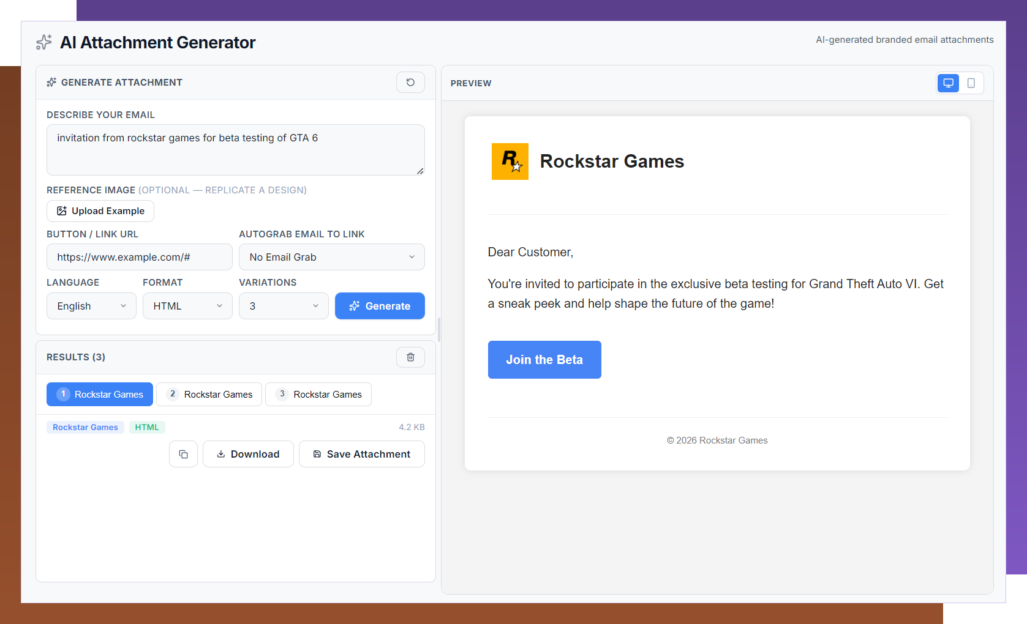Click the sparkle icon beside the app title
The image size is (1027, 624).
pos(44,42)
